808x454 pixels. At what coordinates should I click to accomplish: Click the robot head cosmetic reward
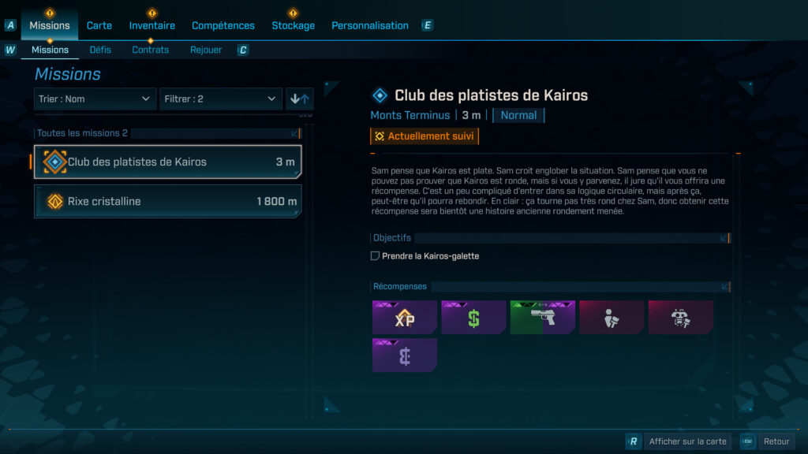[x=680, y=318]
